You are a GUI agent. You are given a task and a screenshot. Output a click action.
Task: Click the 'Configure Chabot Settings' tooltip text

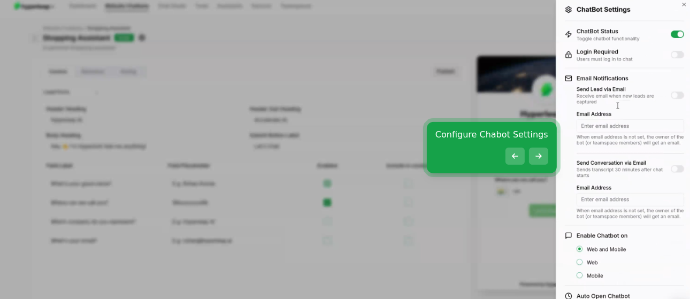click(492, 134)
